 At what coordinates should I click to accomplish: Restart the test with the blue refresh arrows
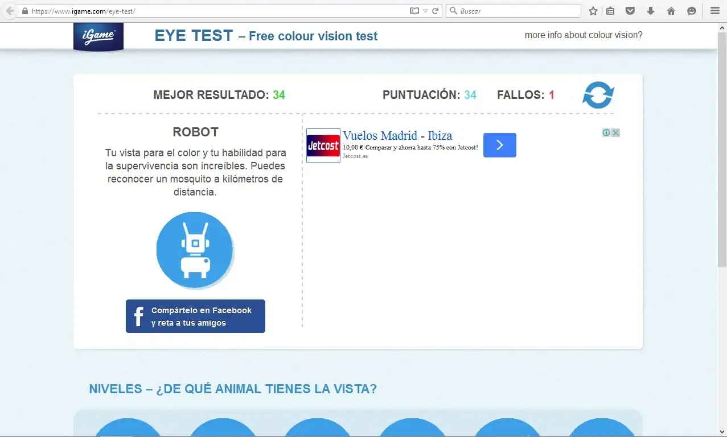click(598, 95)
